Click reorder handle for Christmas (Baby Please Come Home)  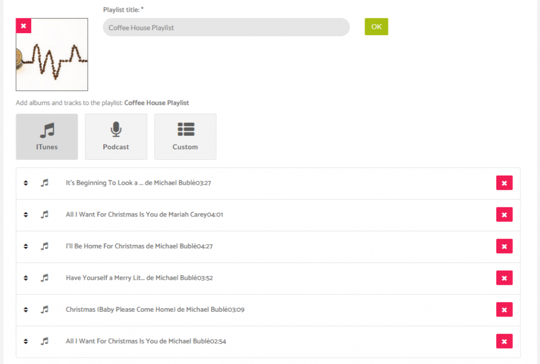(26, 310)
